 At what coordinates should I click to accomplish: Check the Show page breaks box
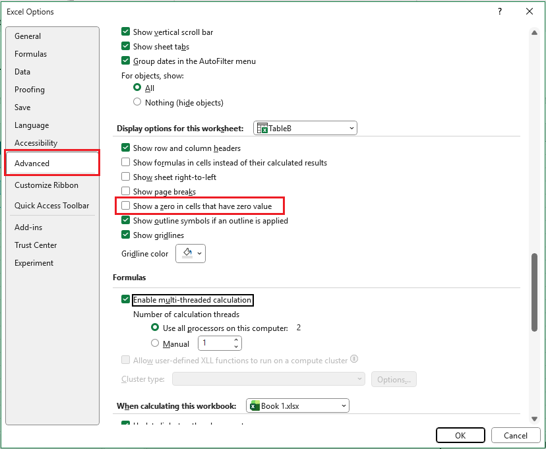tap(126, 191)
